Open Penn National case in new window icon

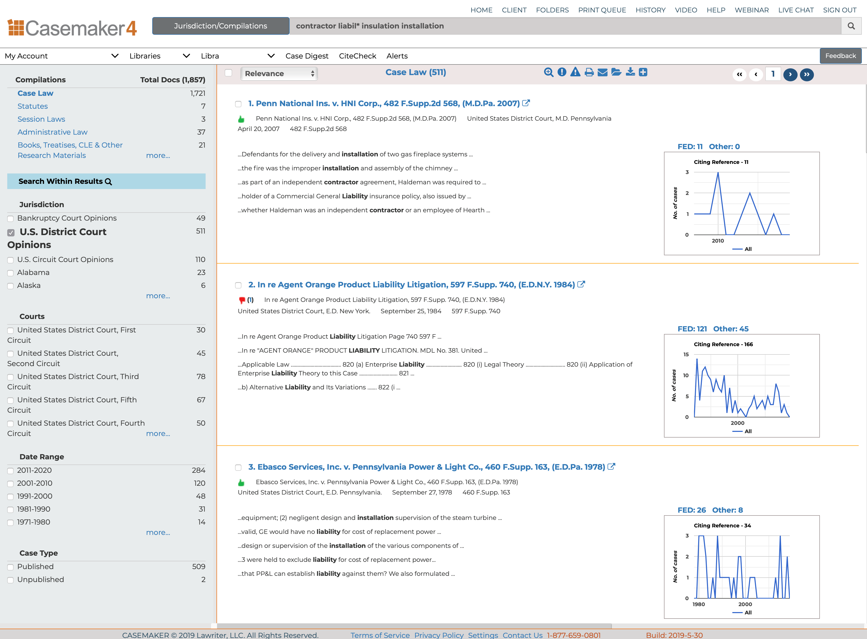(526, 103)
